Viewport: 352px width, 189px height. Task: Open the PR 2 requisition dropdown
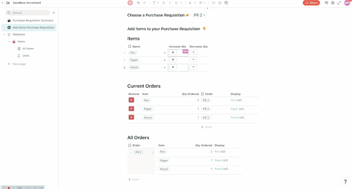coord(200,15)
